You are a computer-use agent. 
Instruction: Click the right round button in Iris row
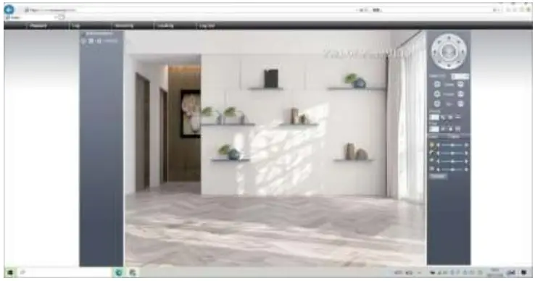[x=460, y=104]
